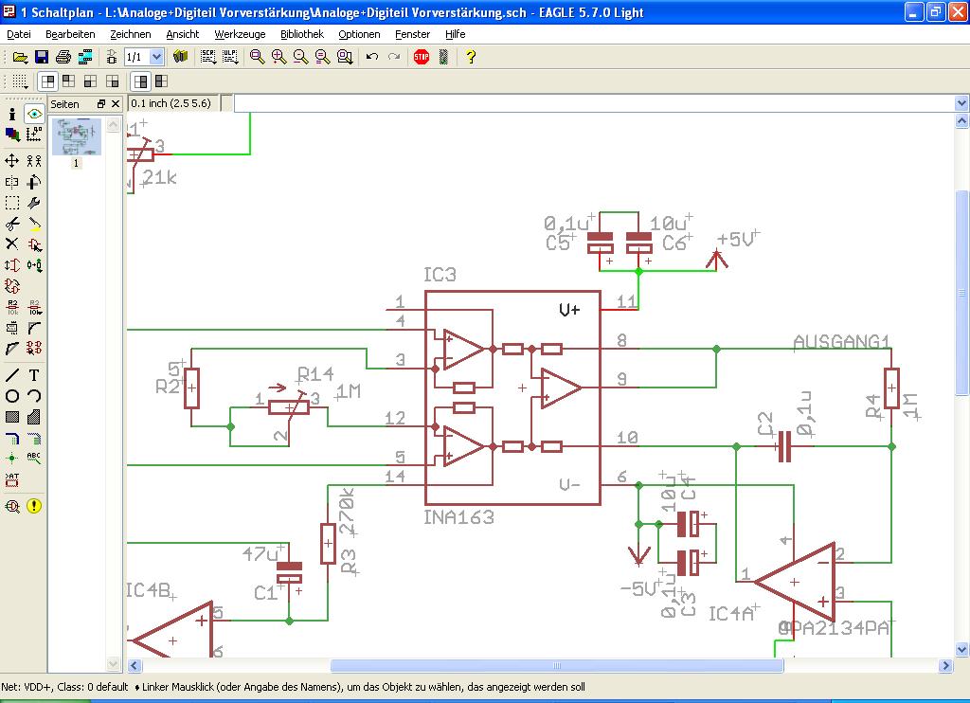The height and width of the screenshot is (703, 970).
Task: Print the schematic
Action: coord(63,57)
